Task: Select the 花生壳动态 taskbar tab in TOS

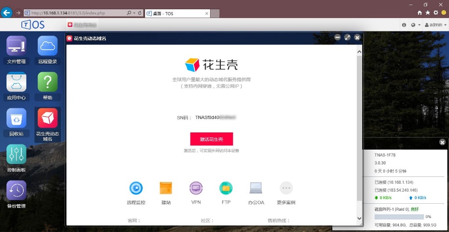Action: (x=82, y=25)
